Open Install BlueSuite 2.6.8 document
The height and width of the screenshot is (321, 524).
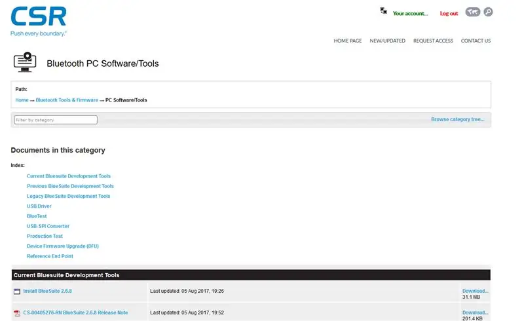(x=47, y=292)
